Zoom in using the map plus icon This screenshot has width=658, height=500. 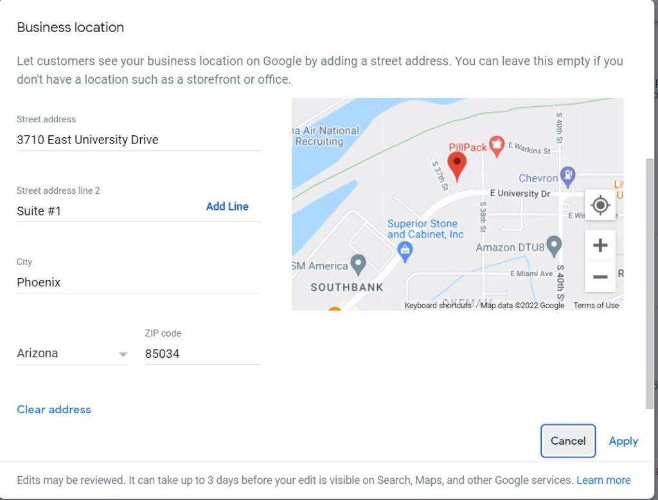coord(600,245)
